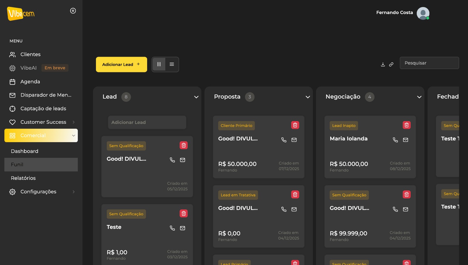Open Agenda in sidebar

pyautogui.click(x=41, y=82)
